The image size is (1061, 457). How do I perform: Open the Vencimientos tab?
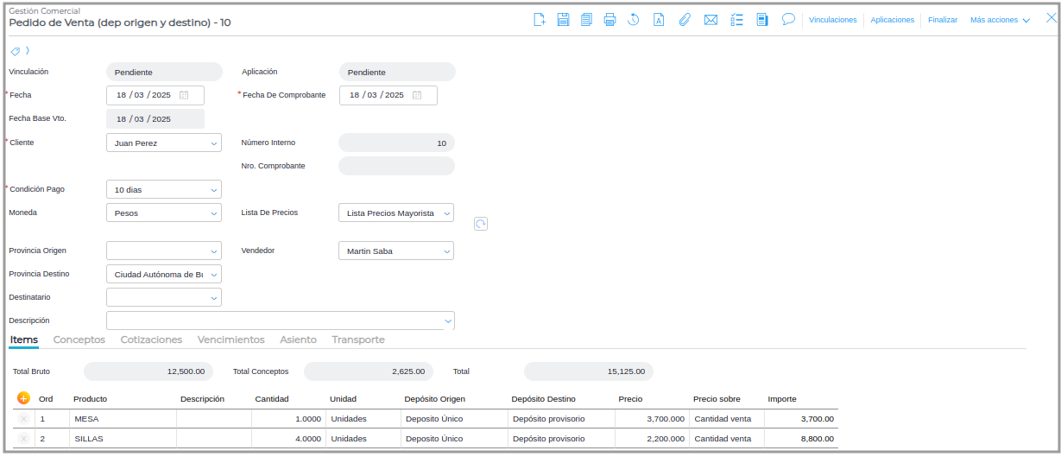coord(231,340)
